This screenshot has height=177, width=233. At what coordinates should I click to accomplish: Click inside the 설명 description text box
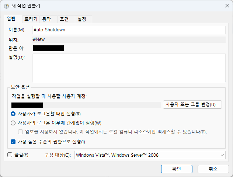coord(129,68)
